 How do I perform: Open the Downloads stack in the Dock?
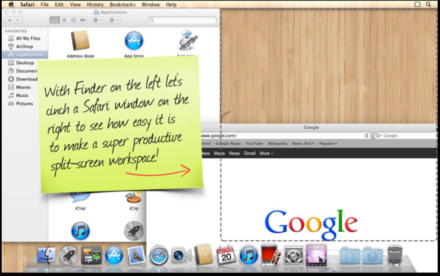click(x=372, y=255)
